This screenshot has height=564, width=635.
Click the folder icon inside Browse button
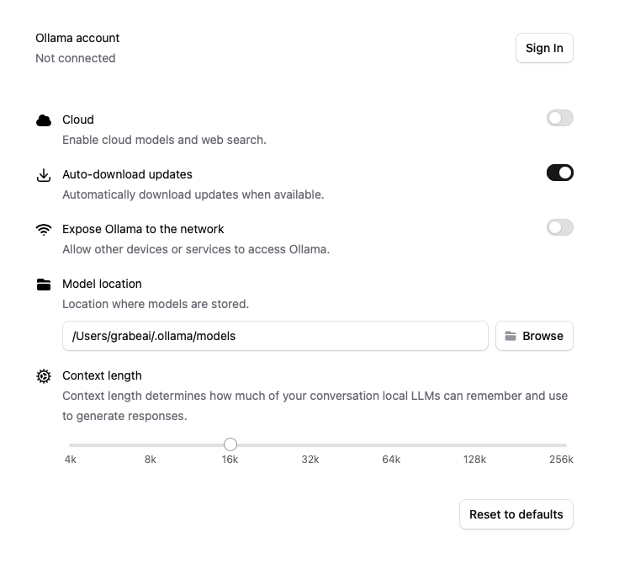click(x=511, y=336)
